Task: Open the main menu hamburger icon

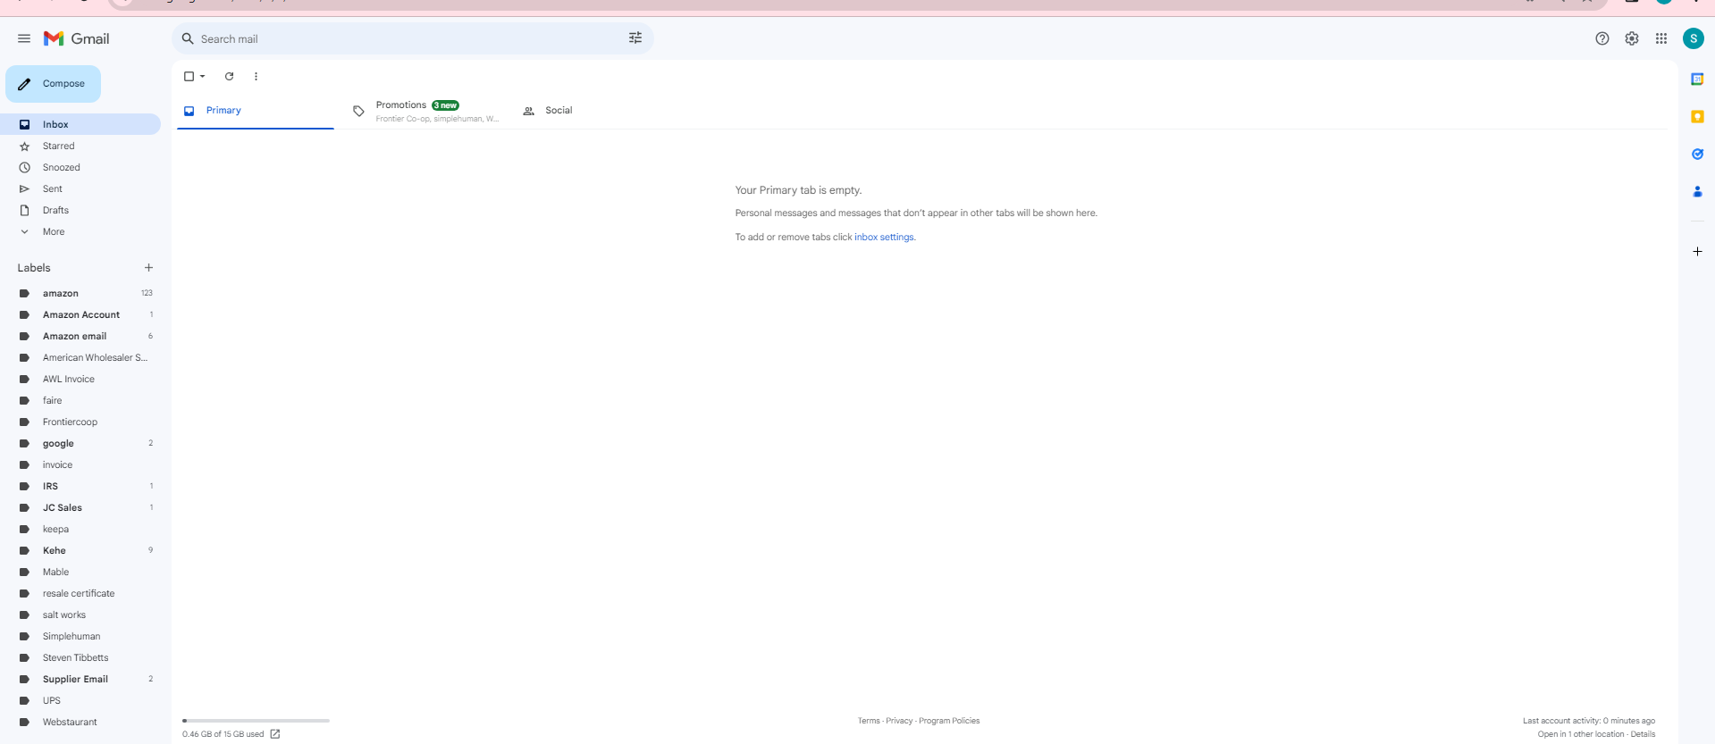Action: (x=24, y=38)
